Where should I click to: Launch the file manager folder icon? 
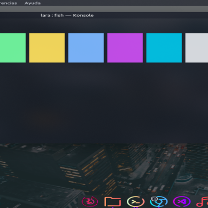pyautogui.click(x=112, y=202)
